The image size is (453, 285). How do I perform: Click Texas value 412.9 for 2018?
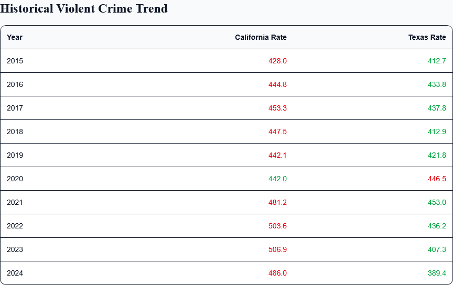pyautogui.click(x=437, y=131)
